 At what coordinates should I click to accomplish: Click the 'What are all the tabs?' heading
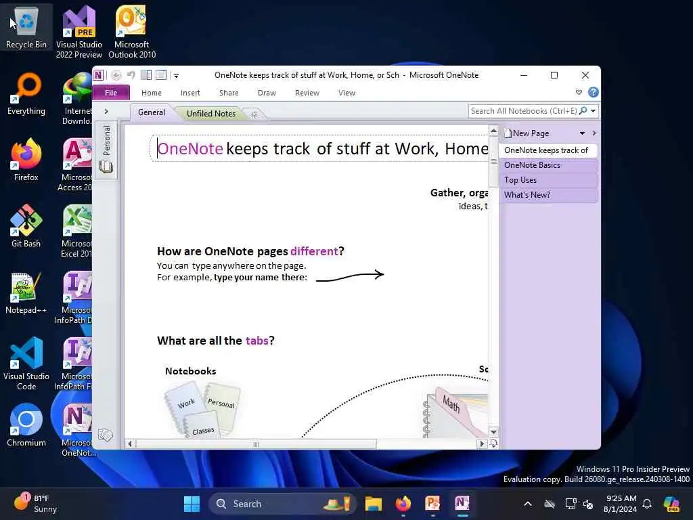[216, 341]
